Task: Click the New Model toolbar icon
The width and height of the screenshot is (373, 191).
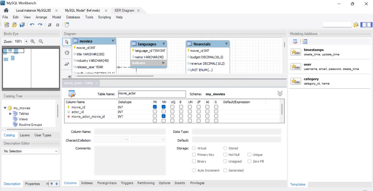Action: (x=6, y=25)
